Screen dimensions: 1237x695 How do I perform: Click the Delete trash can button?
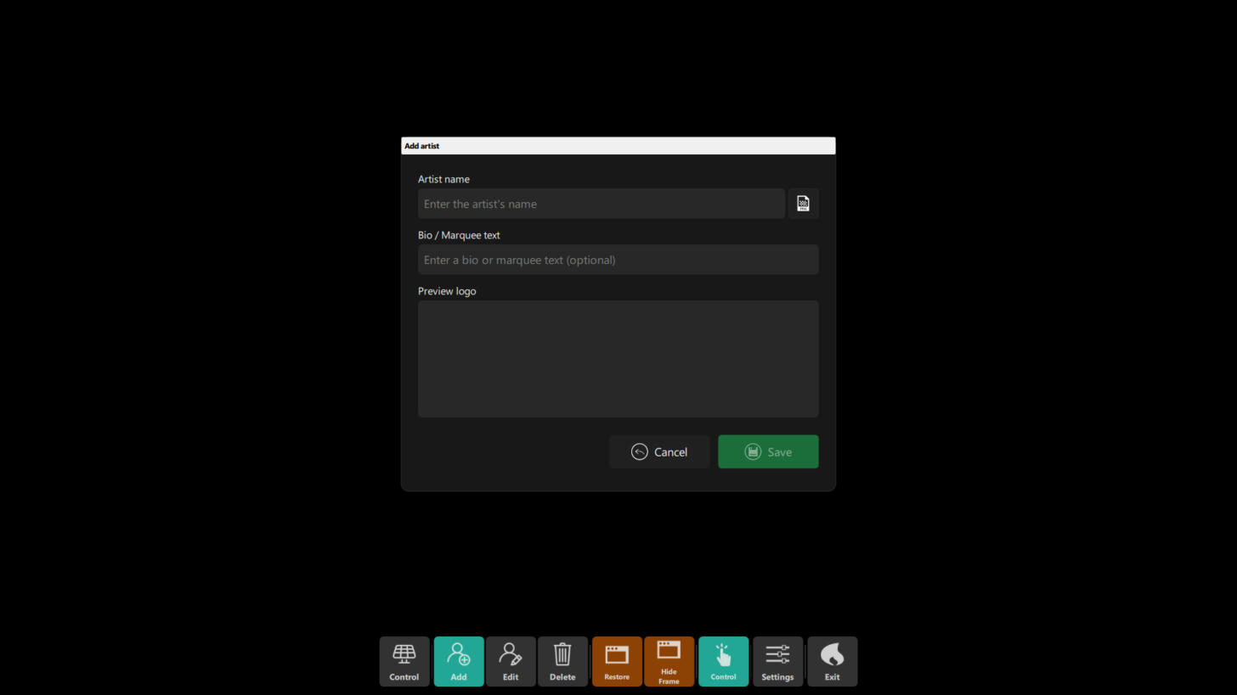coord(562,661)
